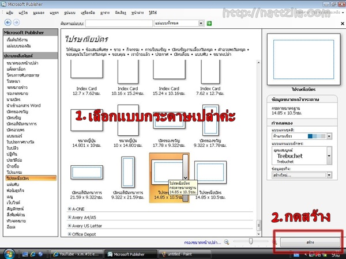Select the 9.322 x 21.59 card thumbnail
Screen dimensions: 346x259
click(x=128, y=172)
